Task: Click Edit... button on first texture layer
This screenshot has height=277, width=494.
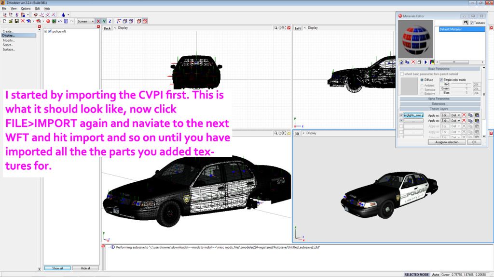Action: (445, 115)
